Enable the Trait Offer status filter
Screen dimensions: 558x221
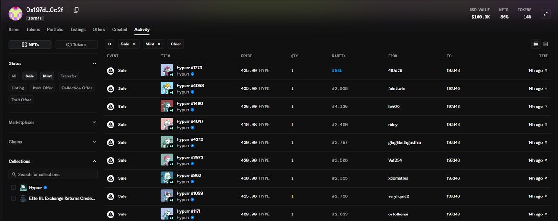tap(22, 100)
